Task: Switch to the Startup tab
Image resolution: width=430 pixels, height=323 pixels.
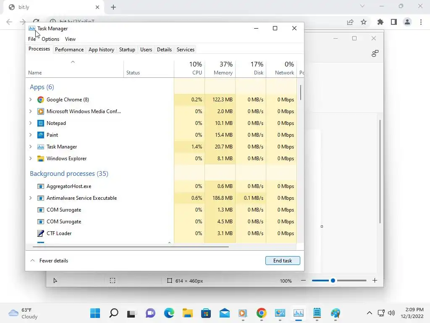Action: 127,50
